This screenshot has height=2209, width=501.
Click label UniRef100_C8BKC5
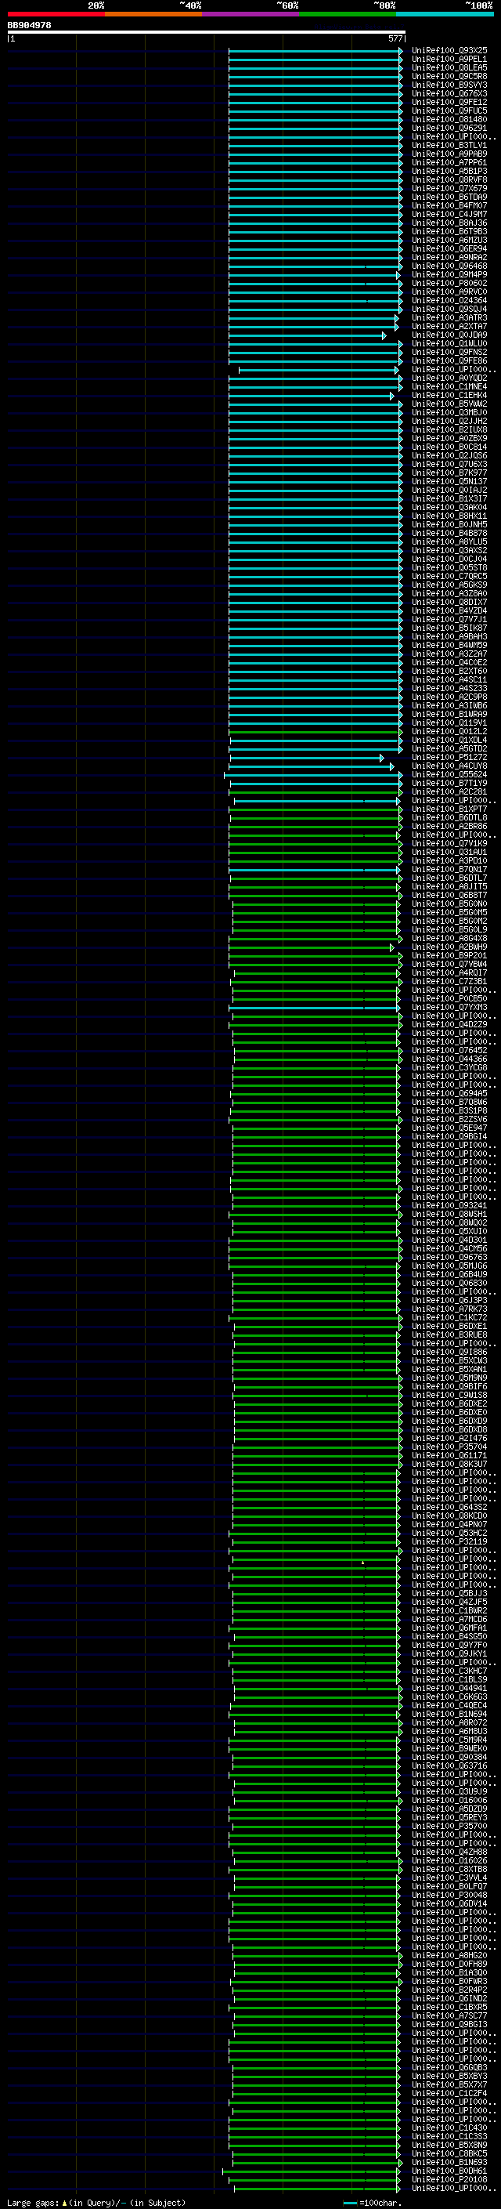[x=449, y=2154]
